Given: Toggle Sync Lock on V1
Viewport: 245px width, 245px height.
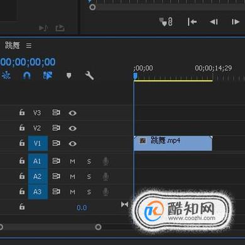Looking at the screenshot, I should pyautogui.click(x=56, y=143).
